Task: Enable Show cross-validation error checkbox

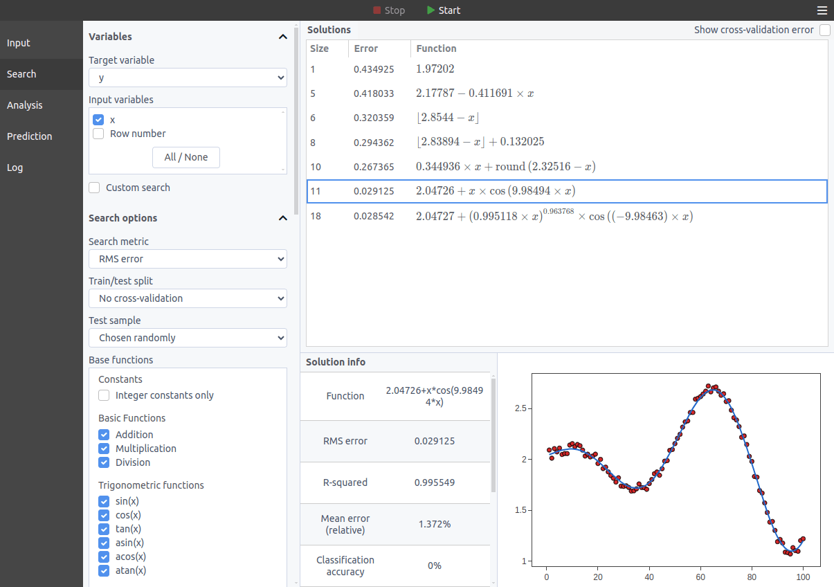Action: click(824, 30)
